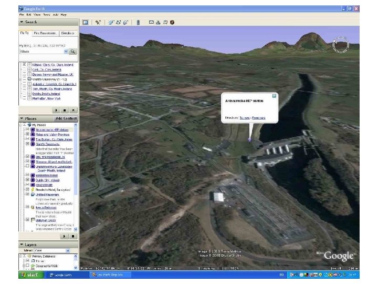
Task: Click the Show in Google Maps icon
Action: click(x=165, y=23)
